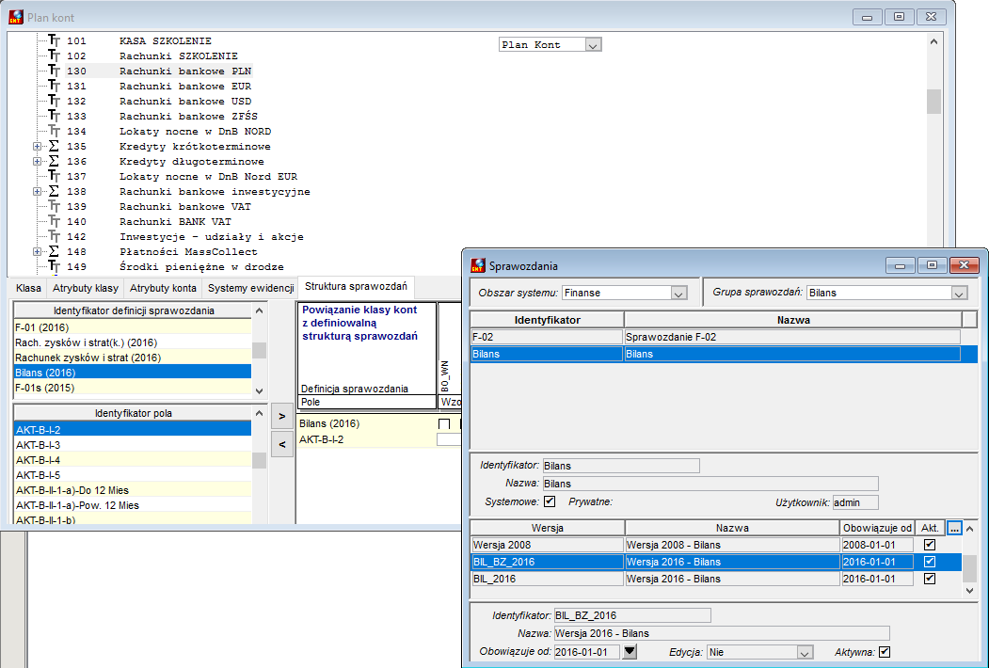Click the account icon of row 130
Viewport: 989px width, 668px height.
point(55,71)
